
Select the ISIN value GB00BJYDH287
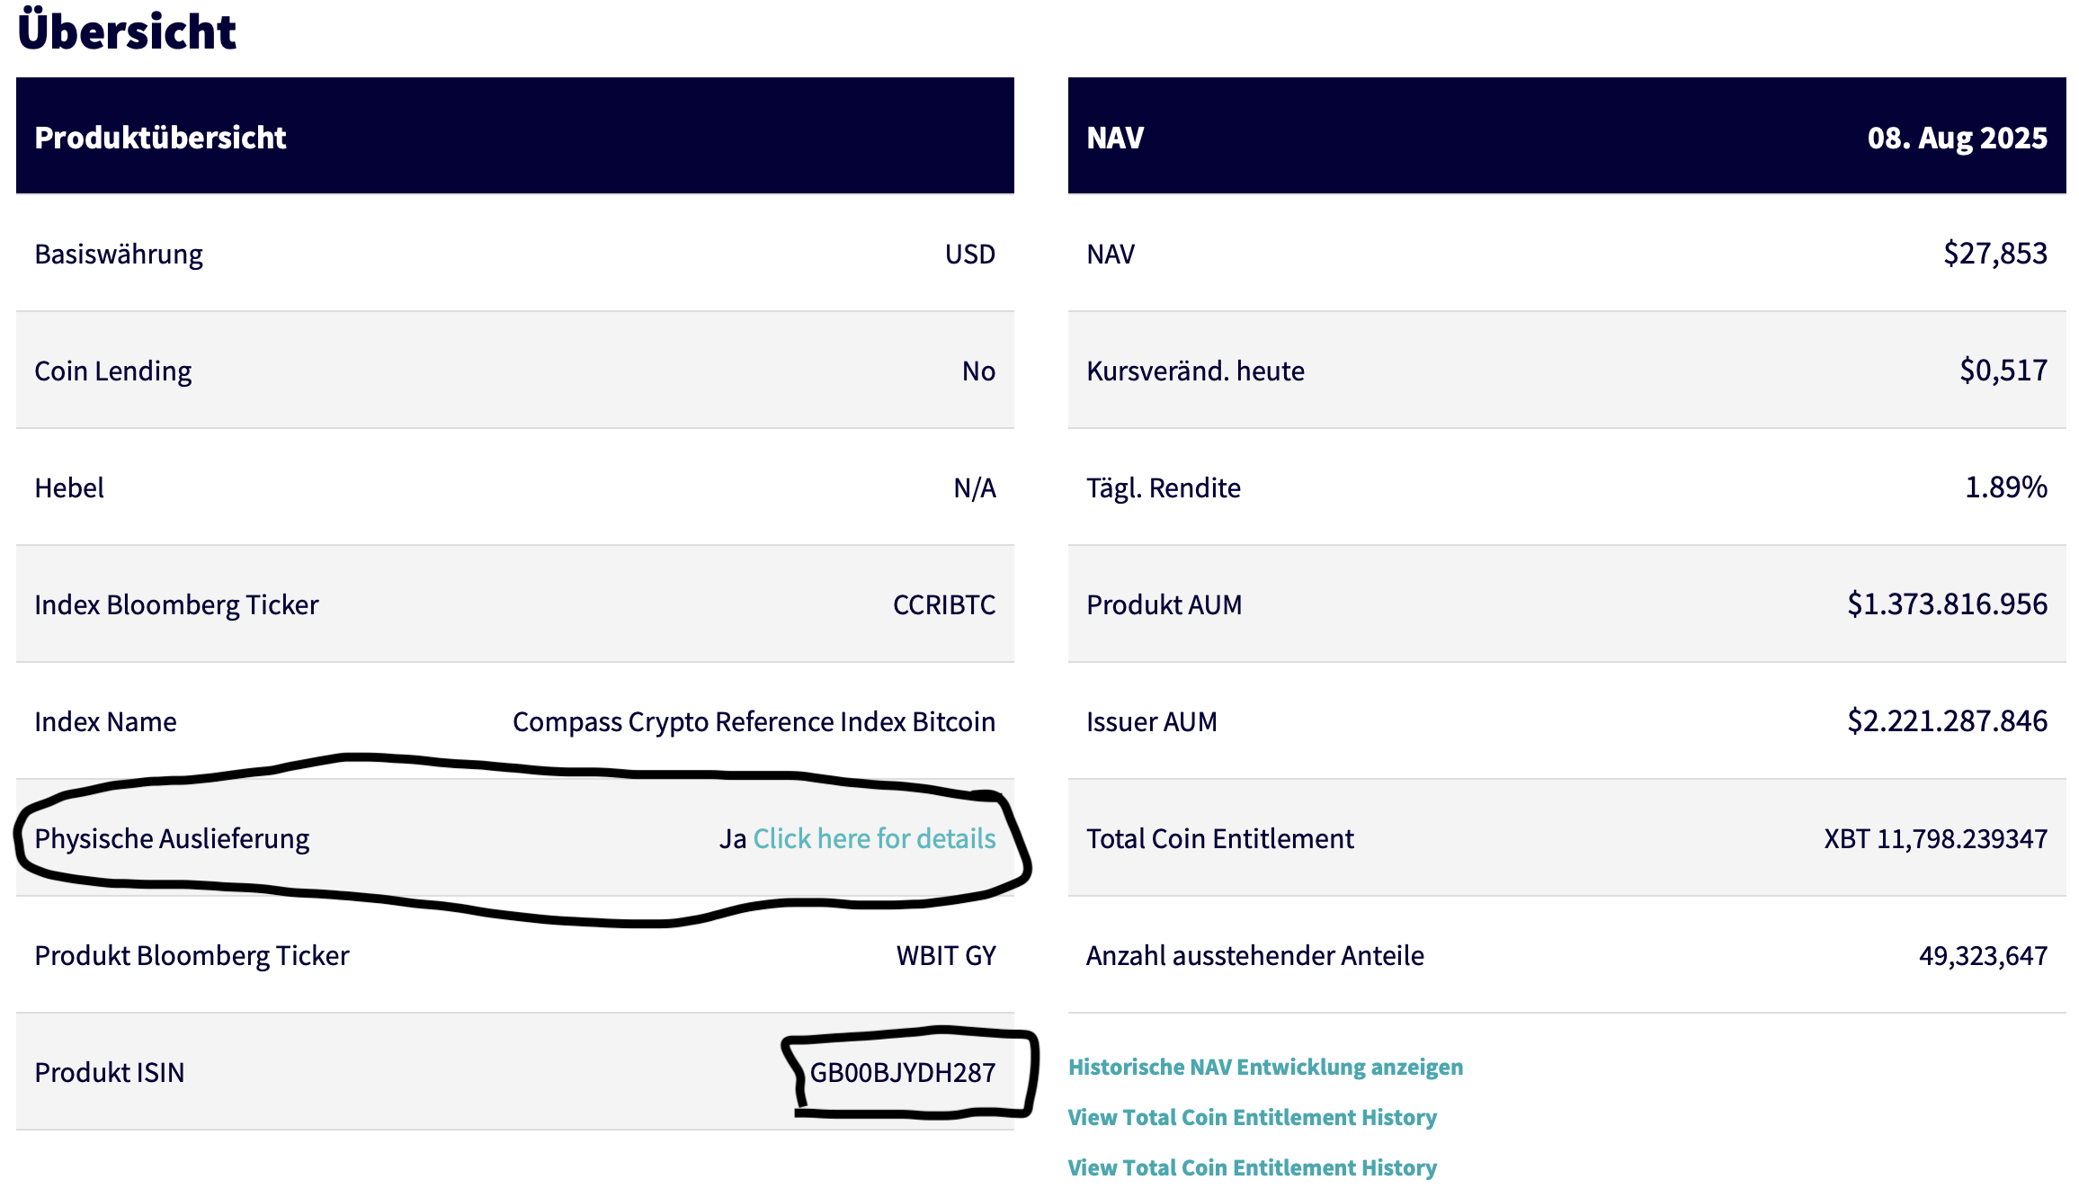[x=902, y=1072]
